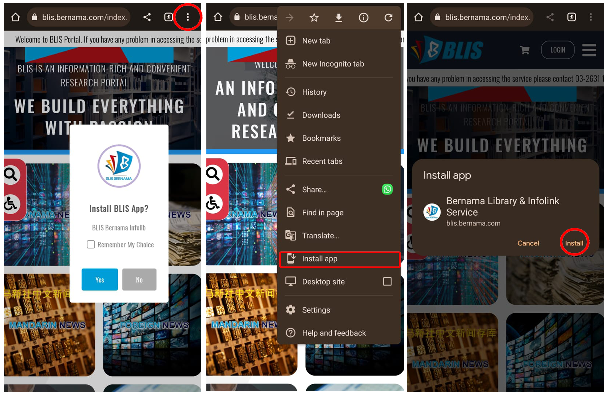Click the WhatsApp share shortcut icon
Image resolution: width=607 pixels, height=395 pixels.
(x=387, y=189)
